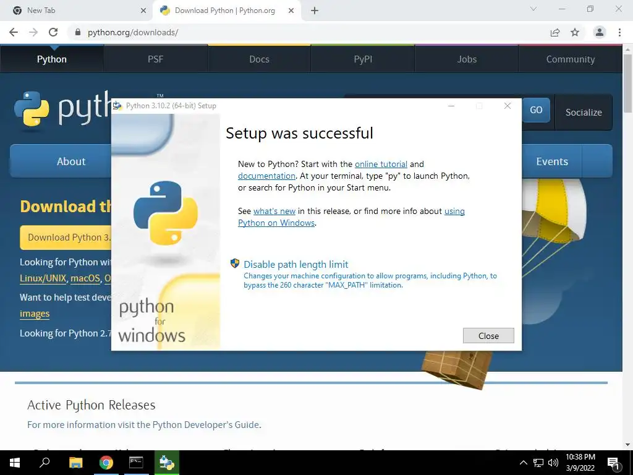633x475 pixels.
Task: Open the Events site menu
Action: tap(552, 161)
